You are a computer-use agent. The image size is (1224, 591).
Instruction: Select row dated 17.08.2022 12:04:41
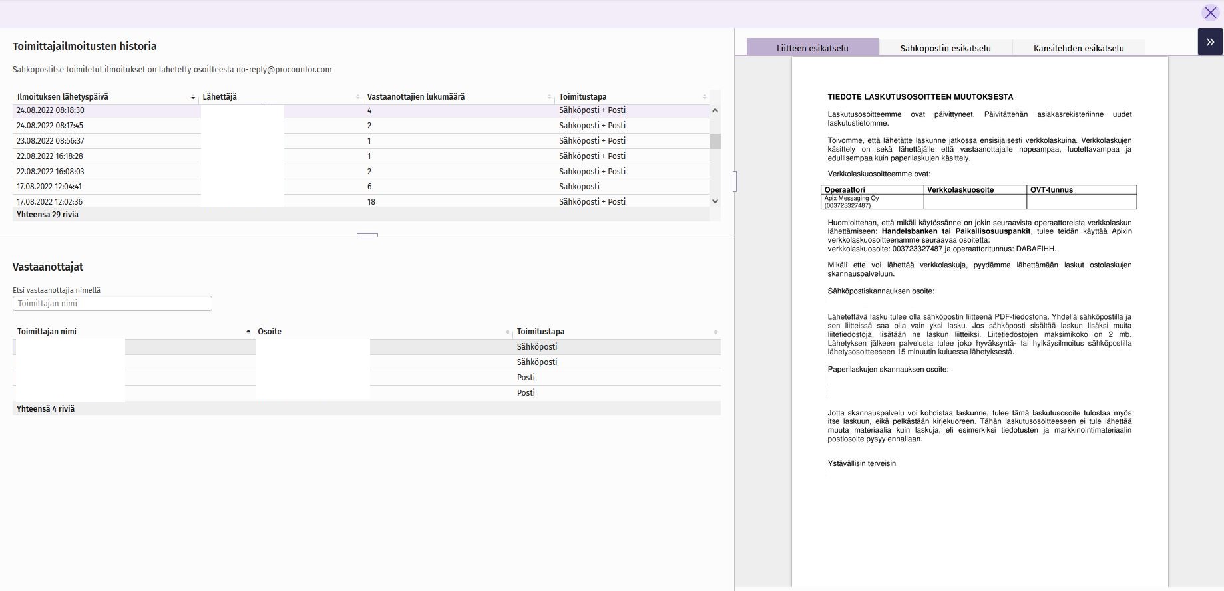pyautogui.click(x=361, y=187)
